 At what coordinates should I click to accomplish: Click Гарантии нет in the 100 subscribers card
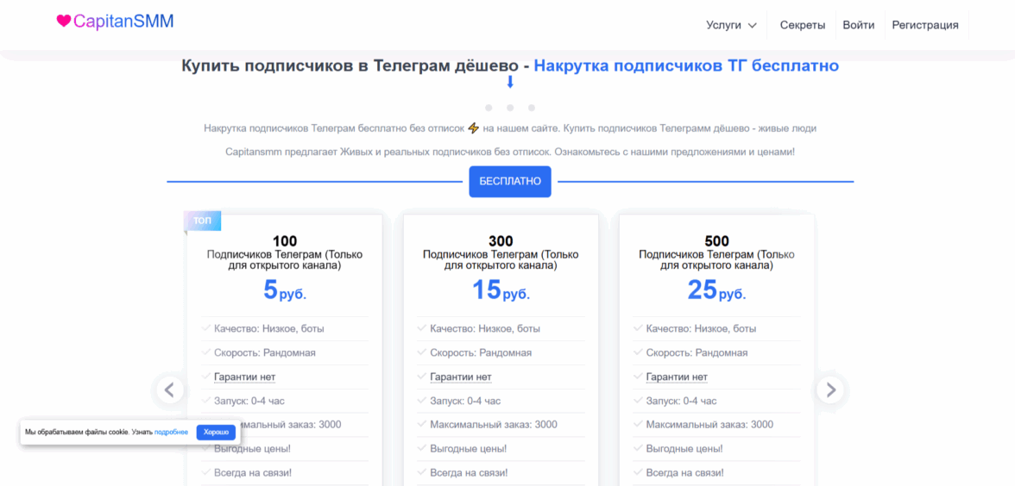click(x=244, y=377)
